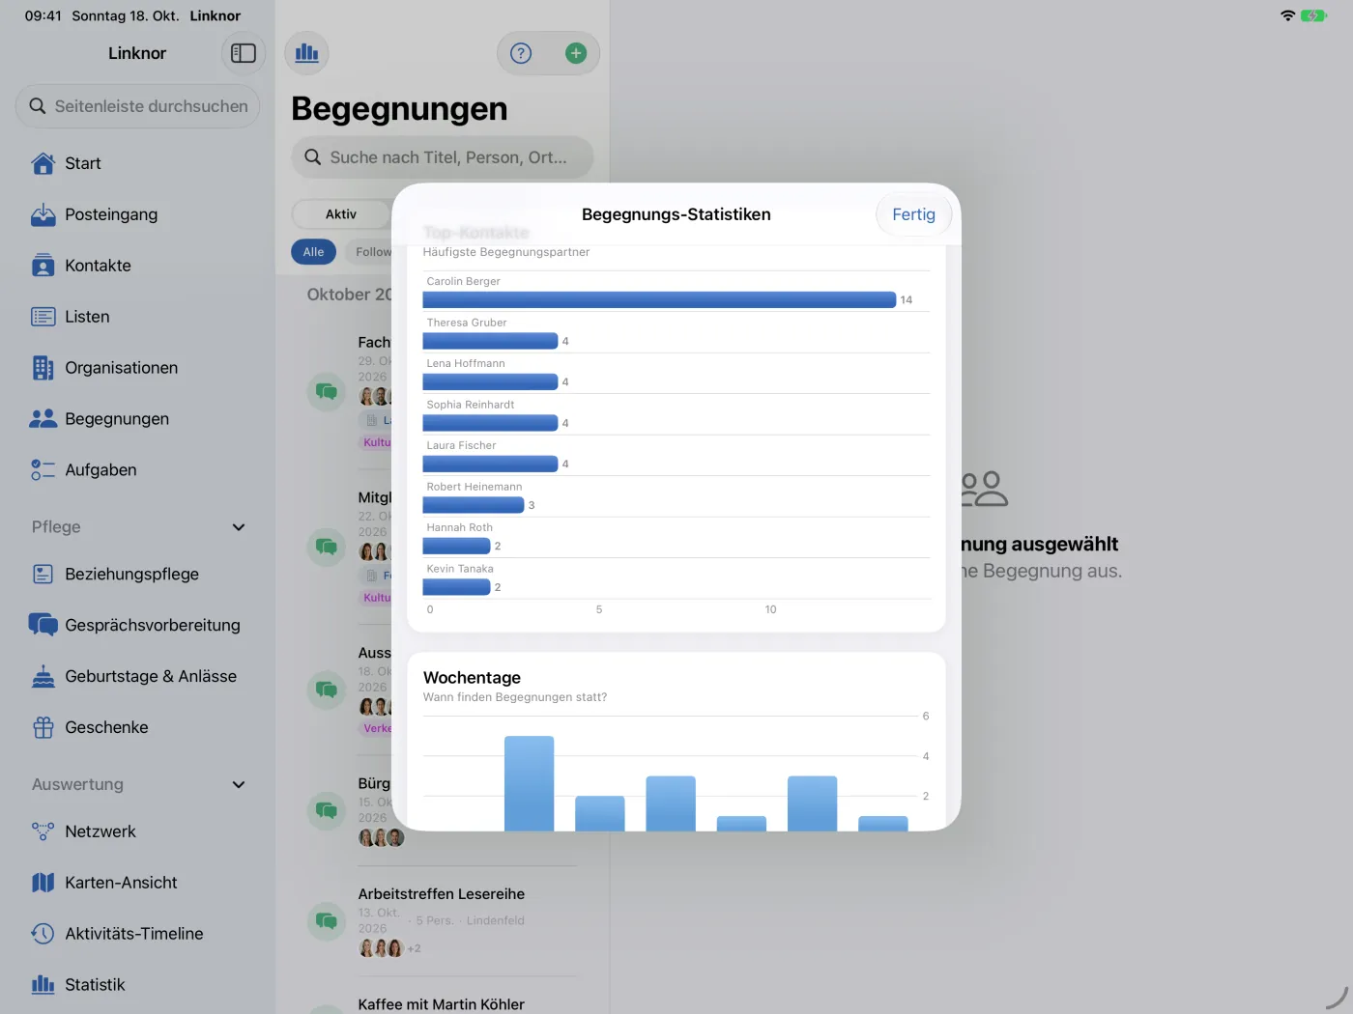Click the Robert Heinemann bar
This screenshot has height=1014, width=1353.
(474, 505)
